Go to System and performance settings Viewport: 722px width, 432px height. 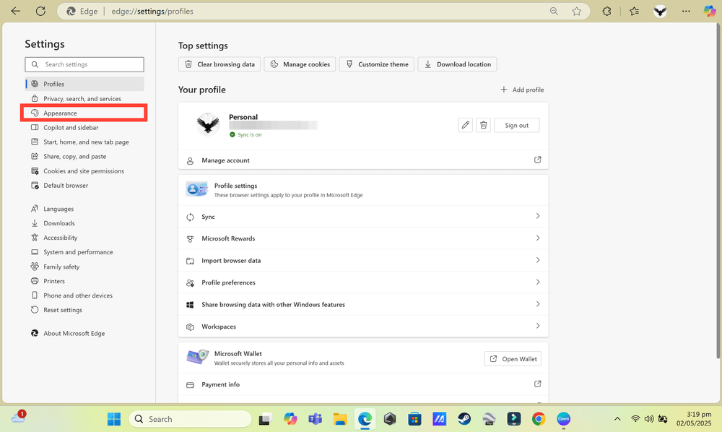click(x=84, y=252)
